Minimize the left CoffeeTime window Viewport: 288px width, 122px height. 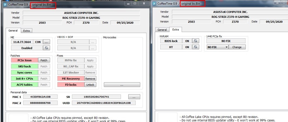point(128,4)
